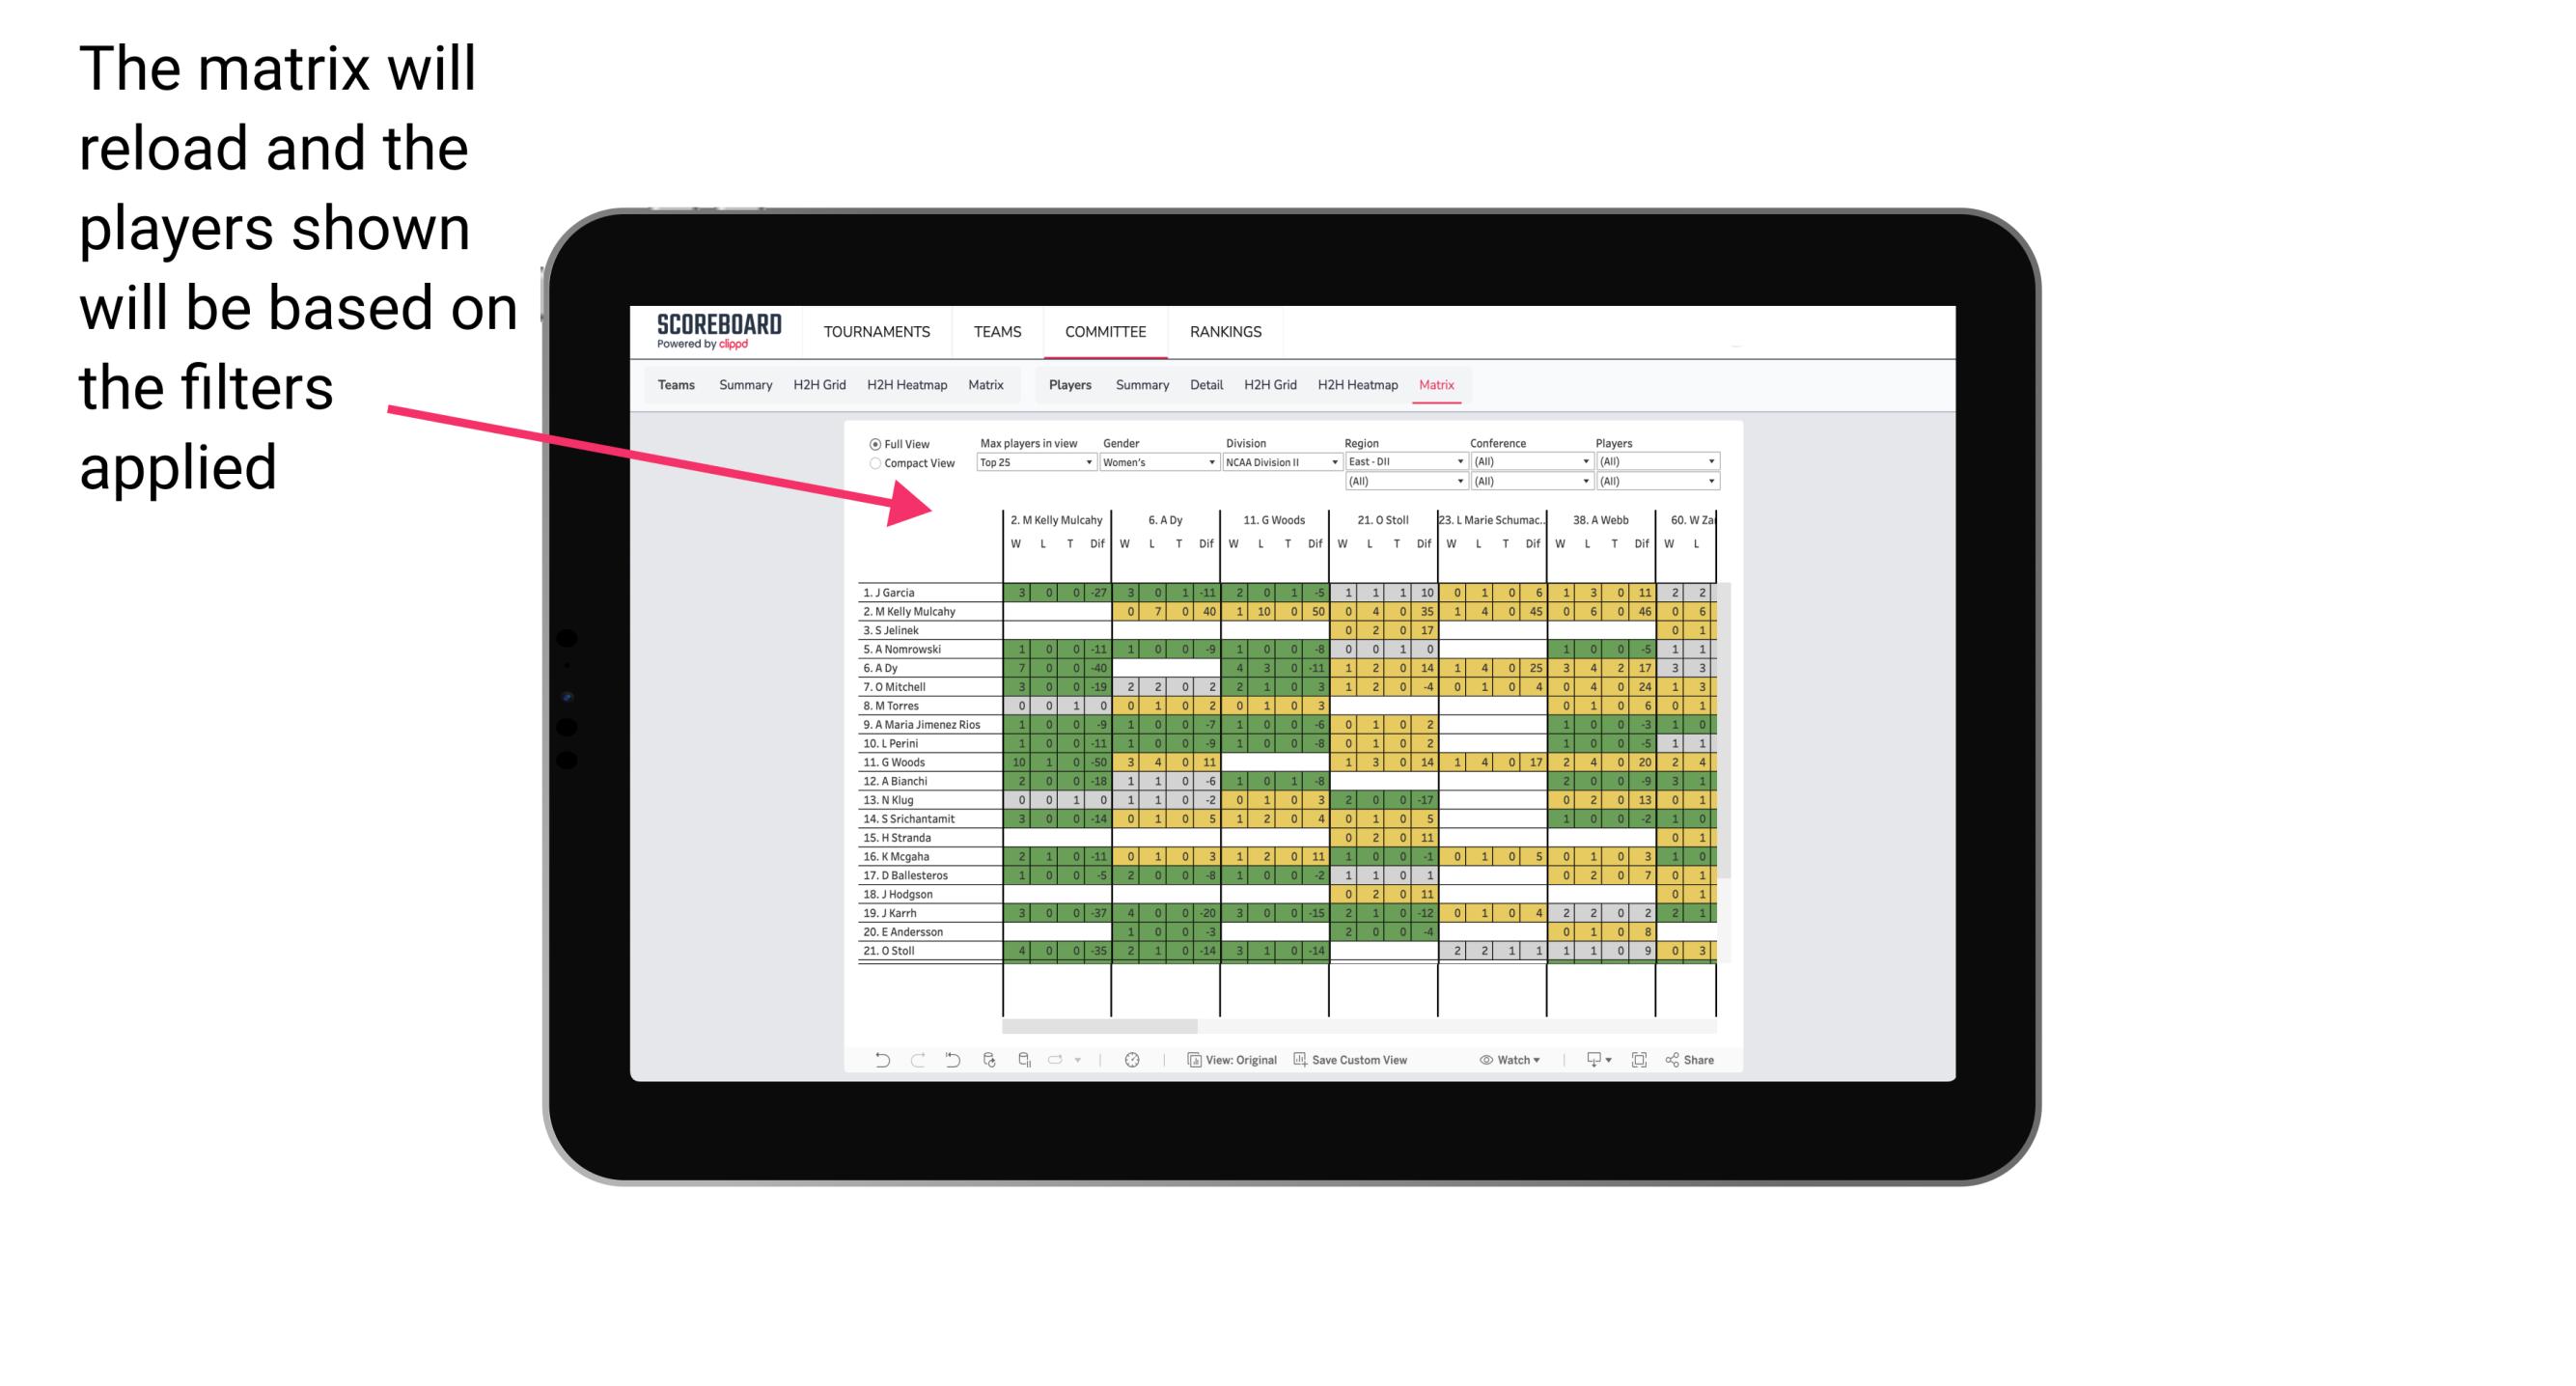The image size is (2576, 1386).
Task: Click the Max players Top 25 dropdown
Action: tap(1024, 464)
